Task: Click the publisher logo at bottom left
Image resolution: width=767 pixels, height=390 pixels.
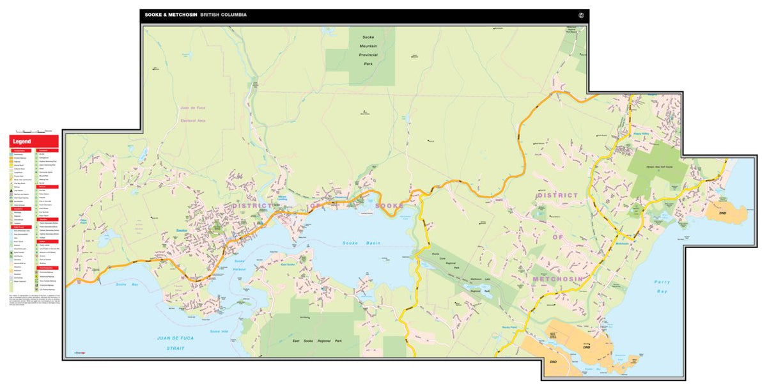Action: coord(79,352)
